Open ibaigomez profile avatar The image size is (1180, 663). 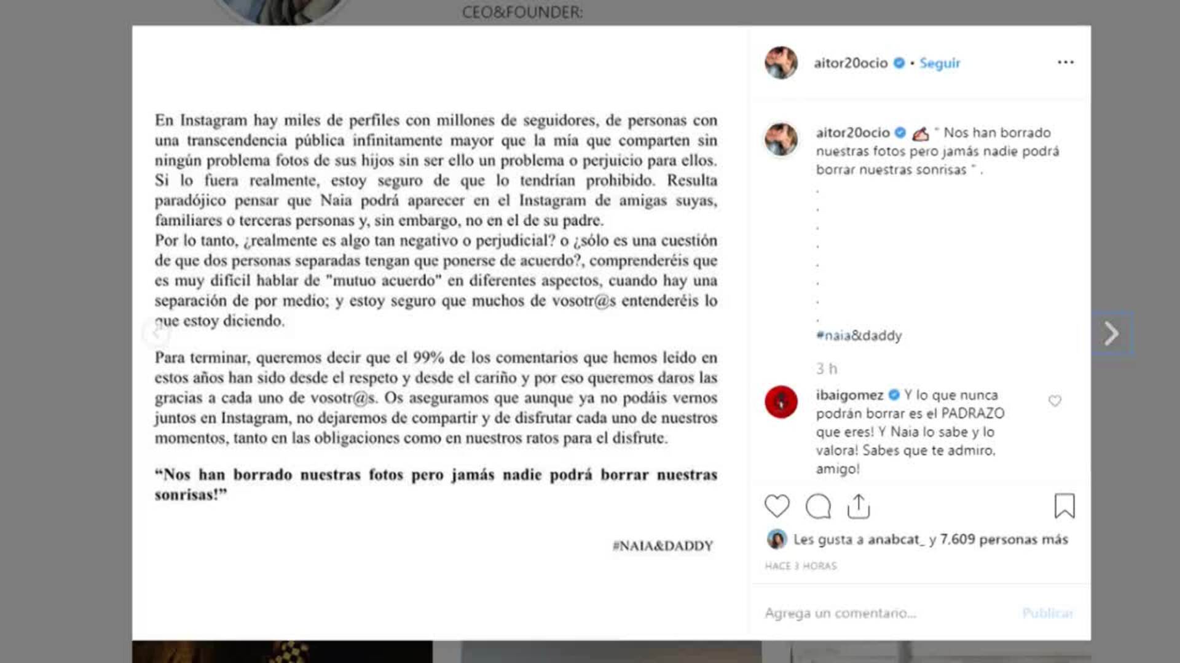781,402
